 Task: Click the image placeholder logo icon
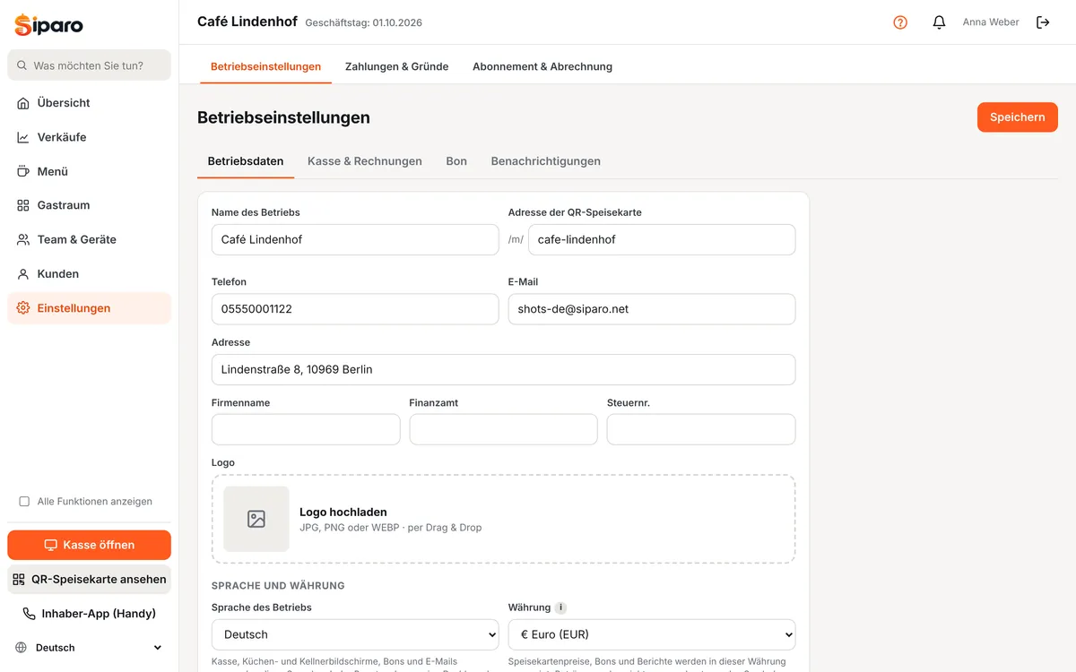pos(256,519)
